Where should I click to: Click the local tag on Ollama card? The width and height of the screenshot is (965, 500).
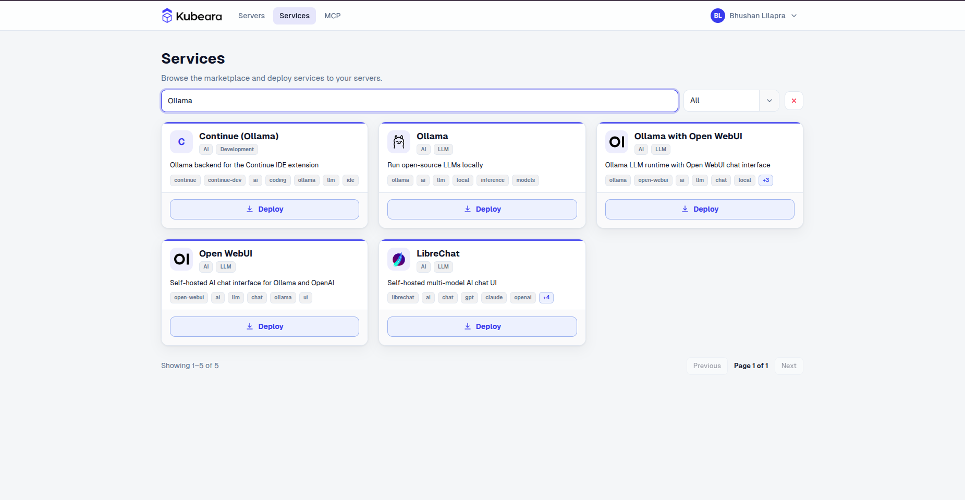point(463,180)
